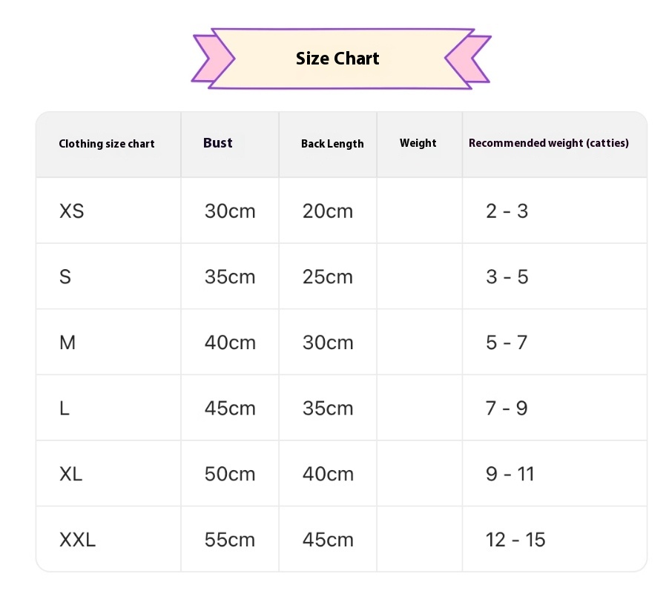Click the 5 - 7 weight range
Viewport: 666px width, 605px height.
(x=507, y=343)
